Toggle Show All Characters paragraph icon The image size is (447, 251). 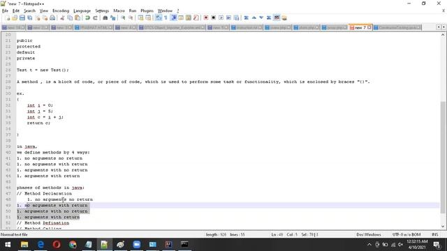point(166,18)
